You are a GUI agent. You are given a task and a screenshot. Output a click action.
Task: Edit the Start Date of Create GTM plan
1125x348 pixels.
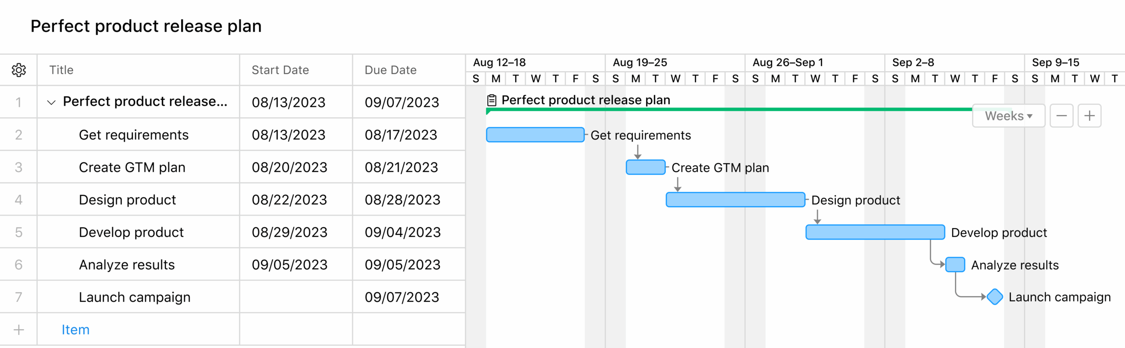290,167
